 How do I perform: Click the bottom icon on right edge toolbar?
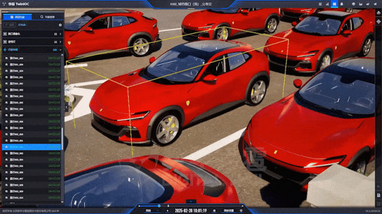pyautogui.click(x=378, y=203)
